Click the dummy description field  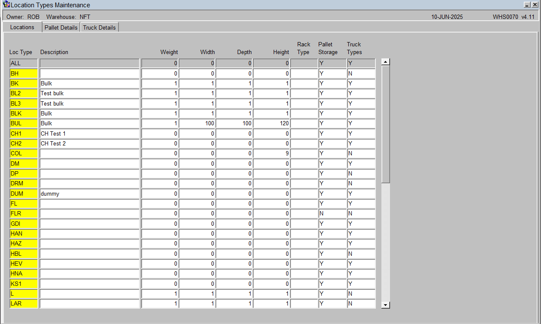point(90,194)
